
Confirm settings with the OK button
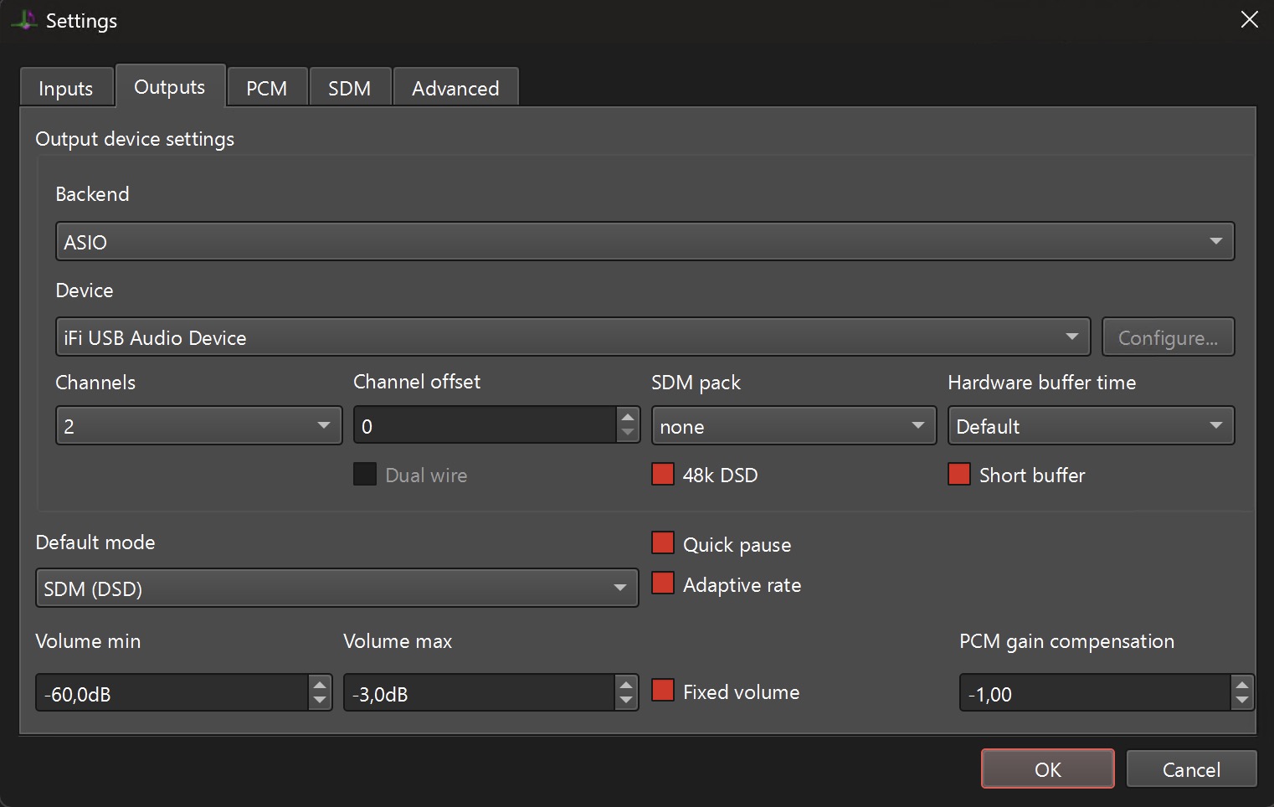[x=1047, y=768]
